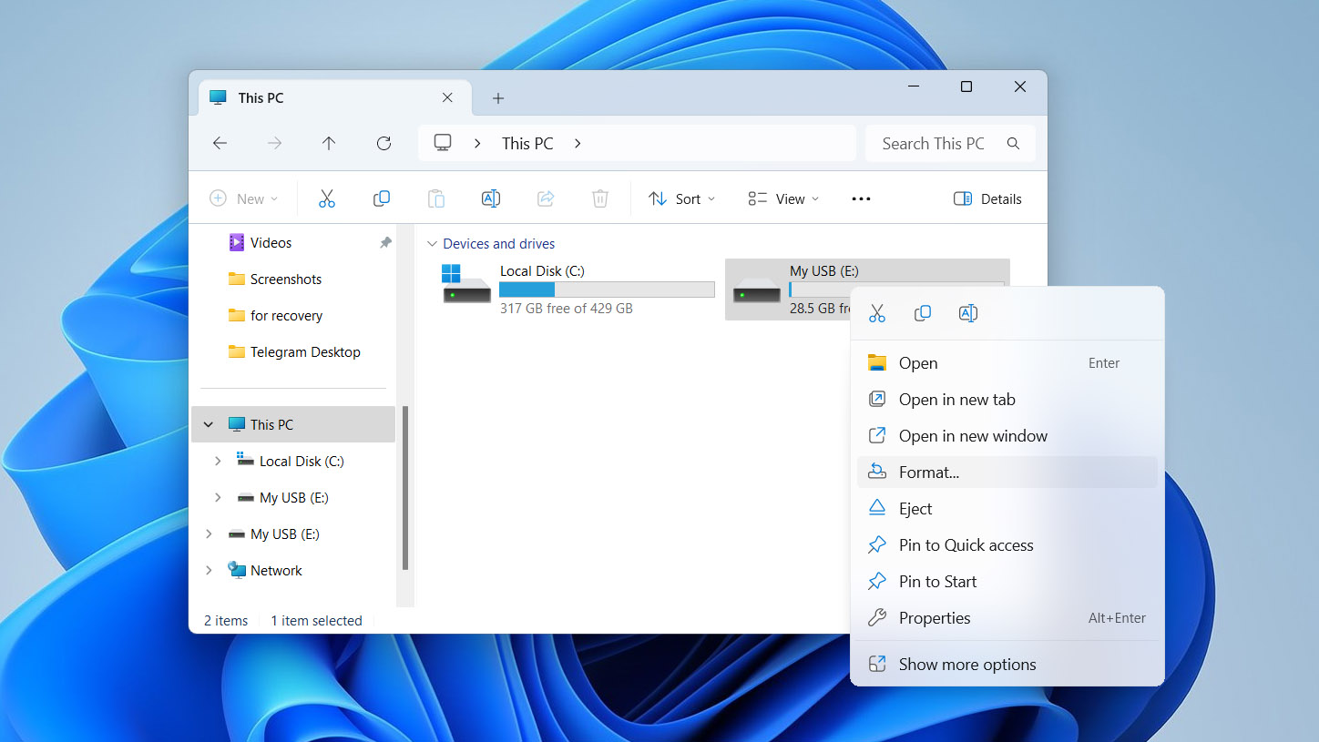Screen dimensions: 1319x742
Task: Select the My USB (E:) drive icon
Action: tap(757, 290)
